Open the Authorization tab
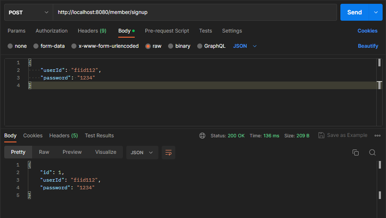 [x=52, y=31]
